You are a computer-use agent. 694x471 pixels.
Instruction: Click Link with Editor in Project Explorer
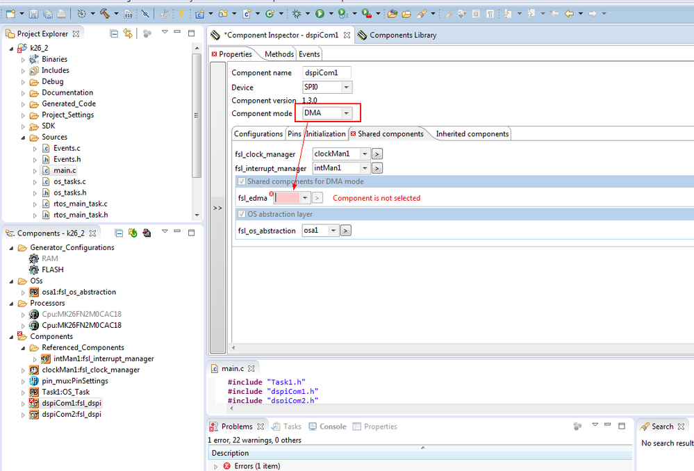(x=128, y=33)
